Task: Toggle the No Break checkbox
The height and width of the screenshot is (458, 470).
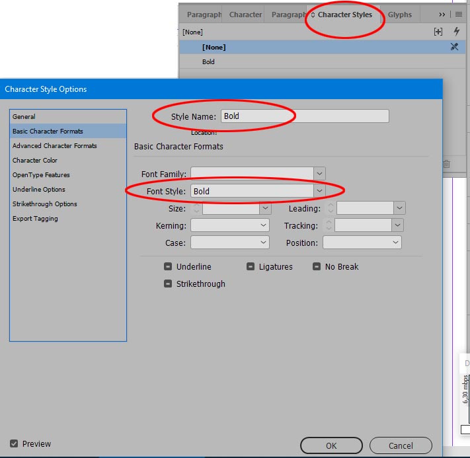Action: click(317, 266)
